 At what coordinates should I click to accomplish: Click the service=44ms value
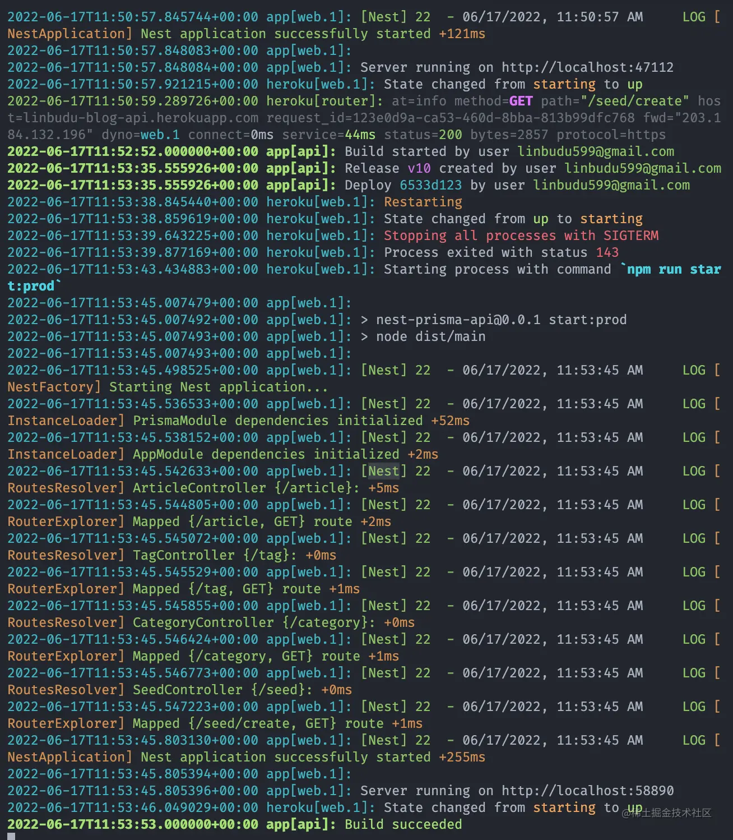pyautogui.click(x=329, y=135)
